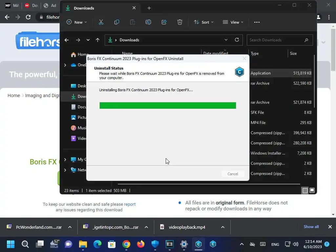The image size is (336, 252).
Task: Select Pictures in navigation pane
Action: [79, 117]
